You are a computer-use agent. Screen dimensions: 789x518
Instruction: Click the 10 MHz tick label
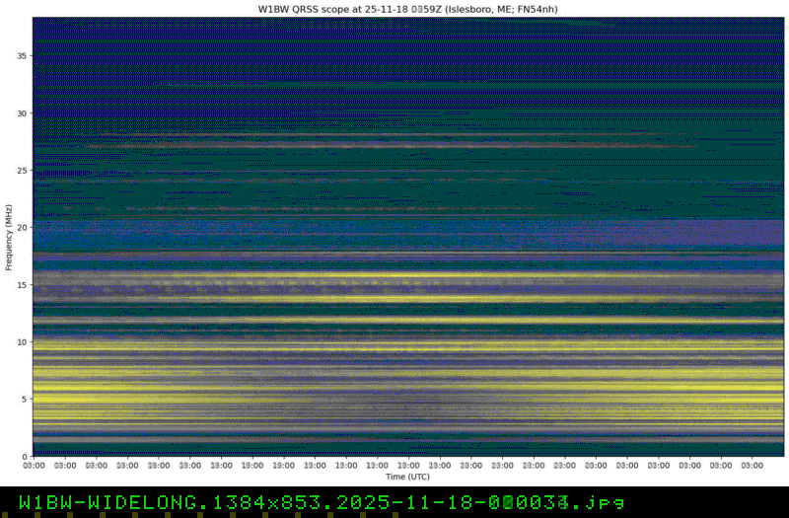point(22,341)
